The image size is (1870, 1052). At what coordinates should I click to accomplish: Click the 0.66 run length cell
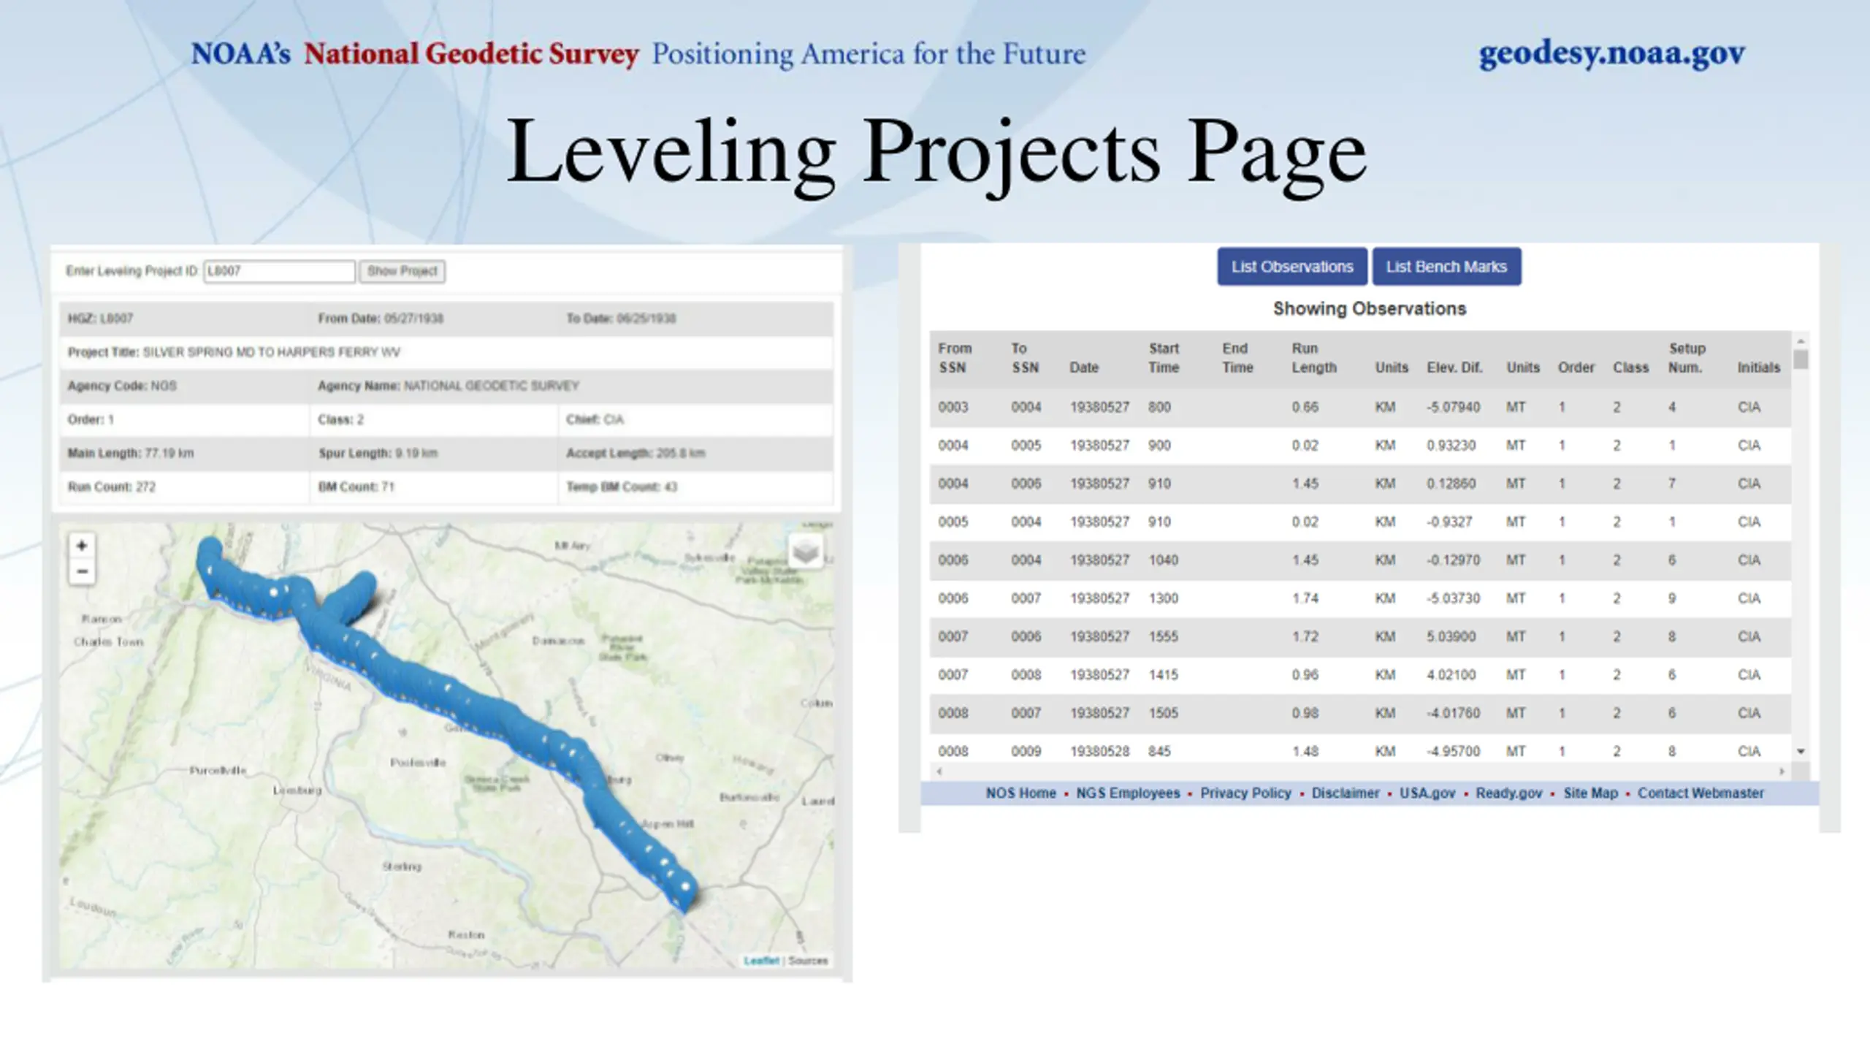pyautogui.click(x=1305, y=408)
